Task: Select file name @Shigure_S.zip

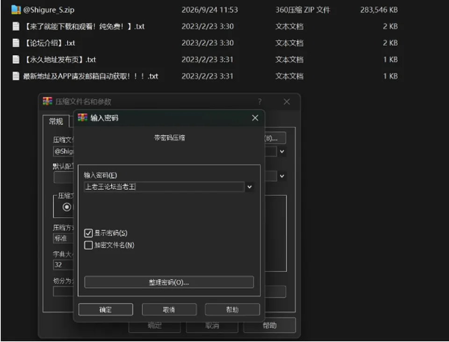Action: (x=49, y=10)
